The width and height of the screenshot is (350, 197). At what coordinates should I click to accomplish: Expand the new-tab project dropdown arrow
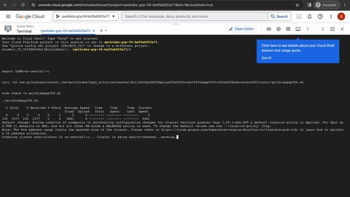pos(106,31)
